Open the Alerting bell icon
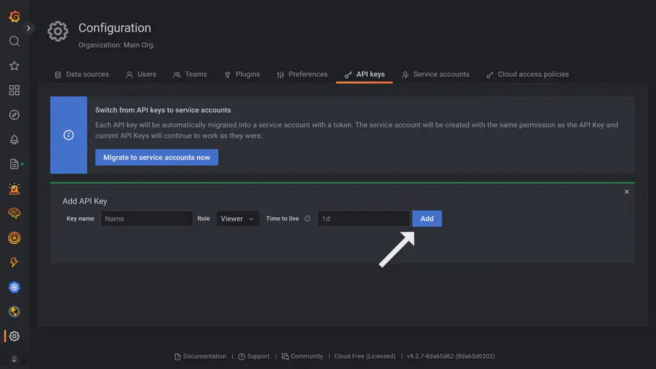 click(x=14, y=139)
